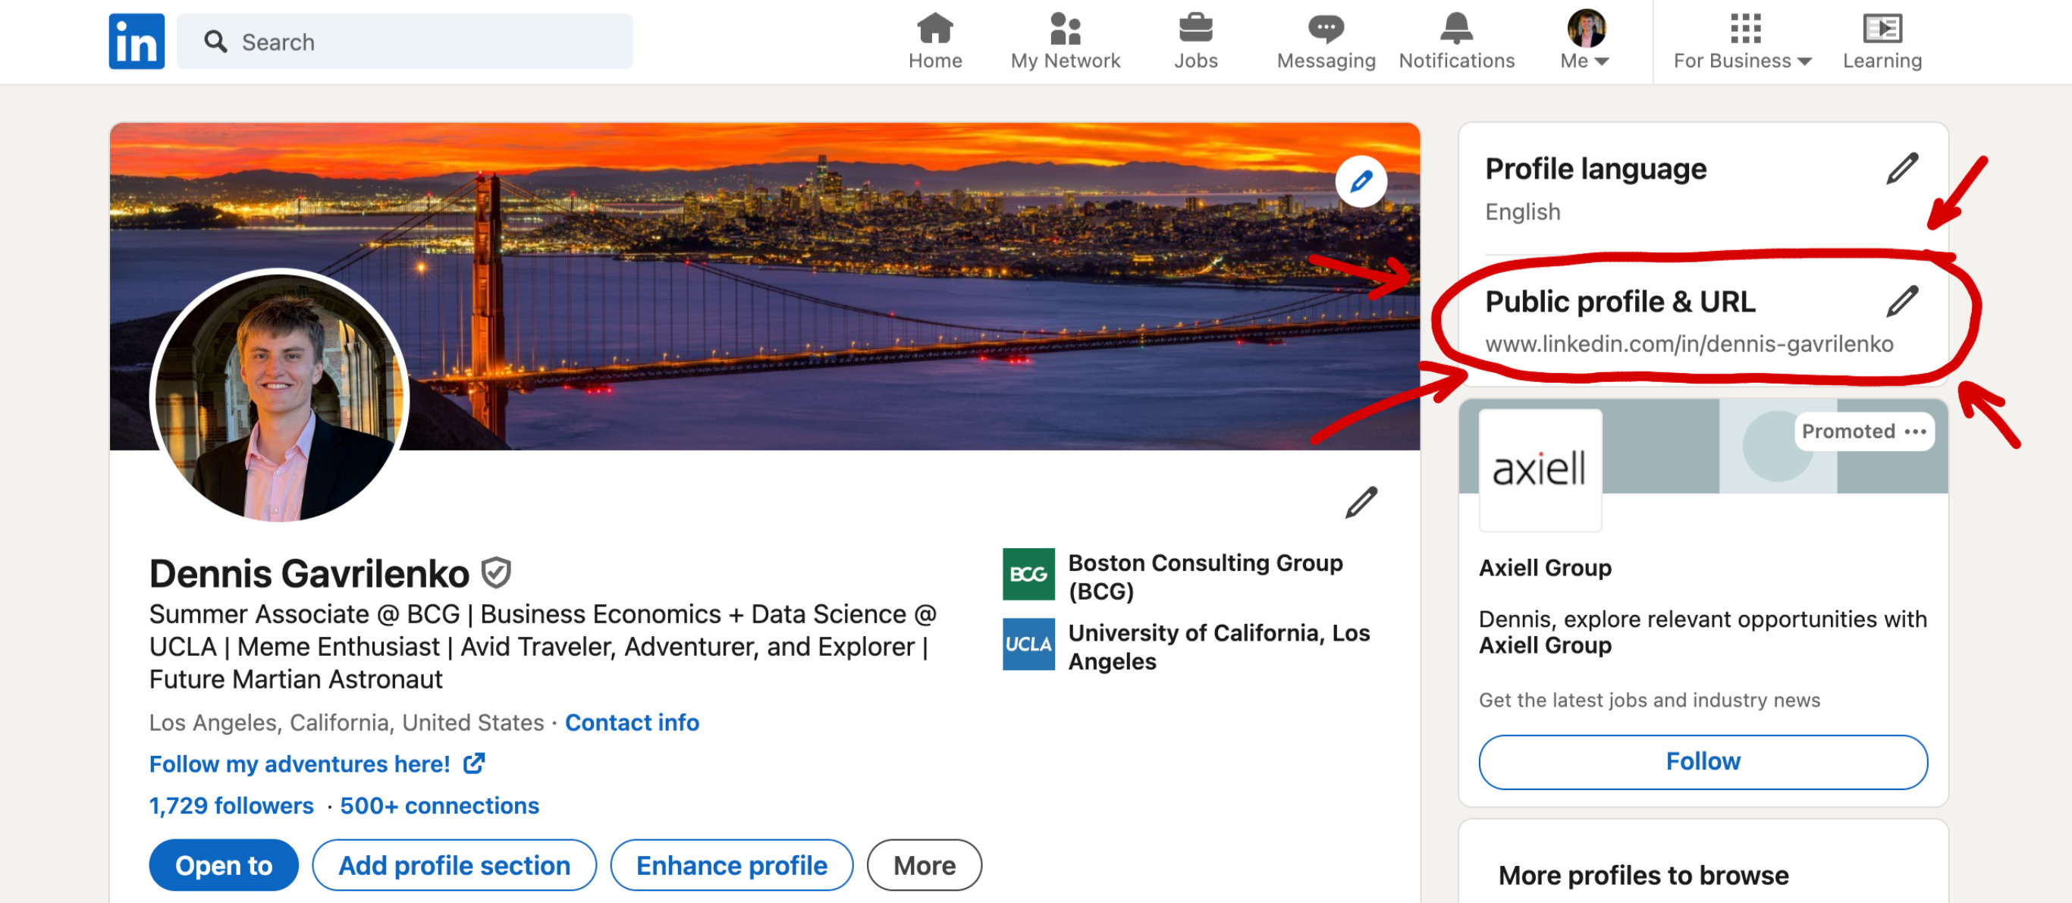
Task: Click Add profile section button
Action: coord(454,865)
